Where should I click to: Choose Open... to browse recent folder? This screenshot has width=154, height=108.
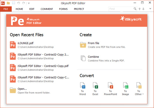click(22, 89)
